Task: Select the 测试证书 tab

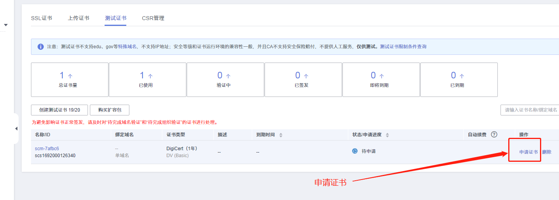Action: pos(115,18)
